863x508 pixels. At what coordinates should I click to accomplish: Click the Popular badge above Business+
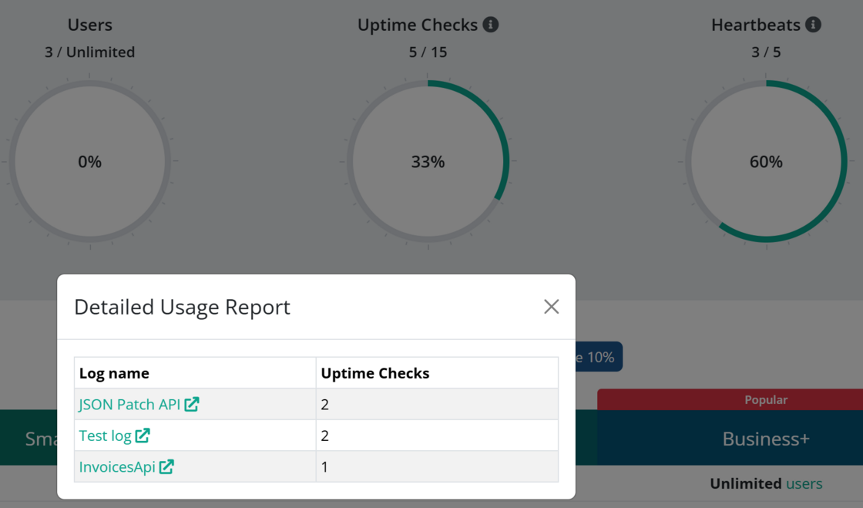click(x=730, y=399)
